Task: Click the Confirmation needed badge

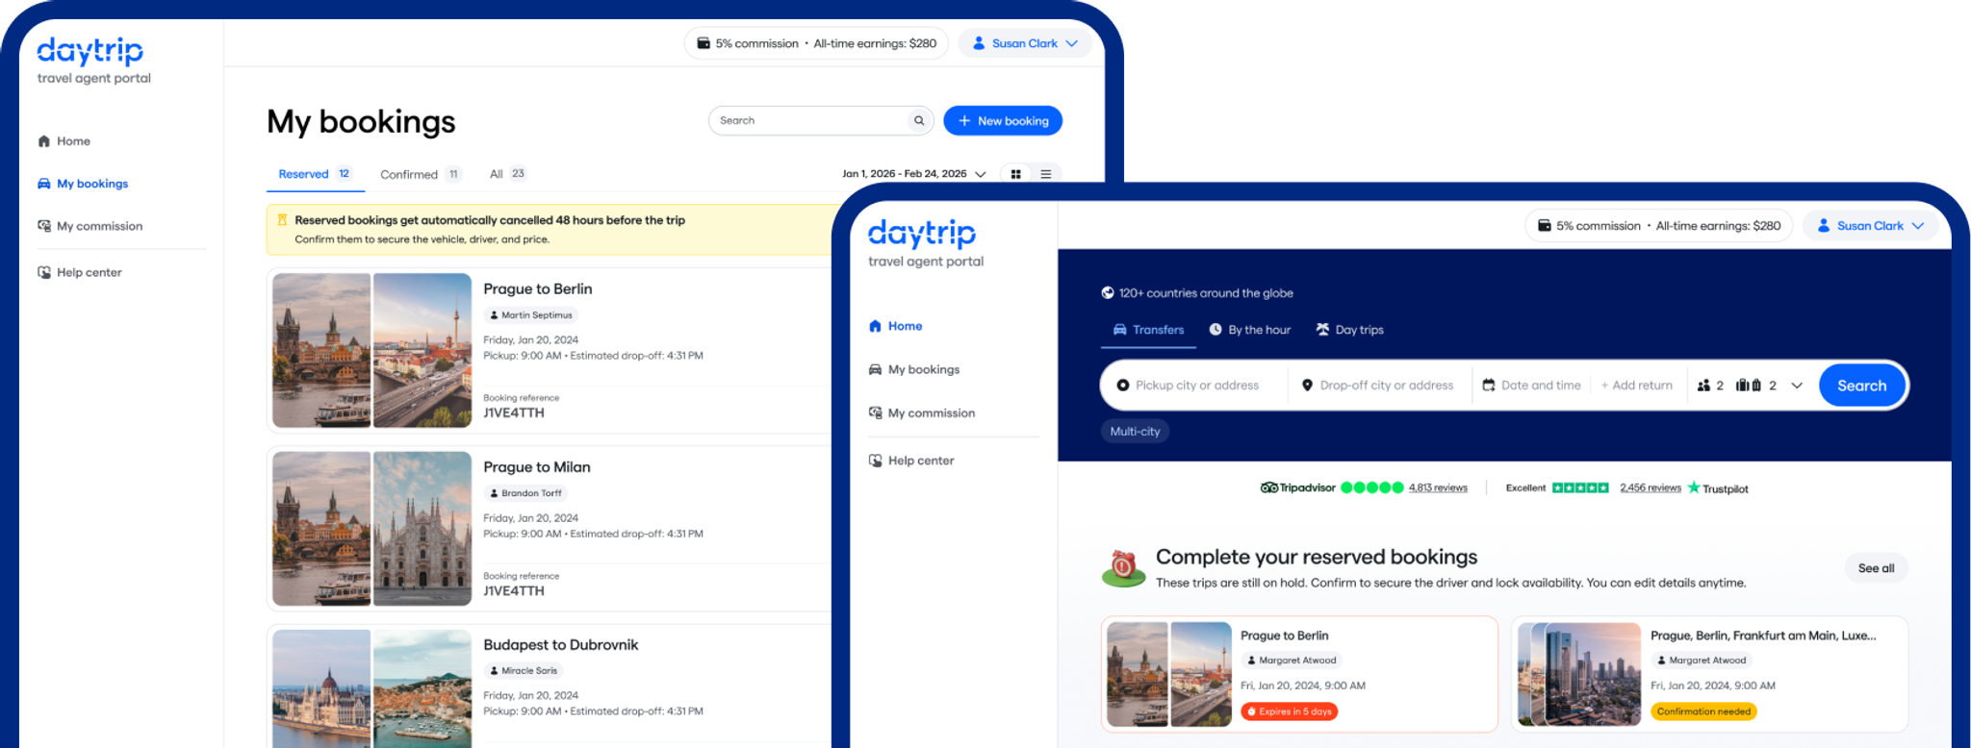Action: (1703, 711)
